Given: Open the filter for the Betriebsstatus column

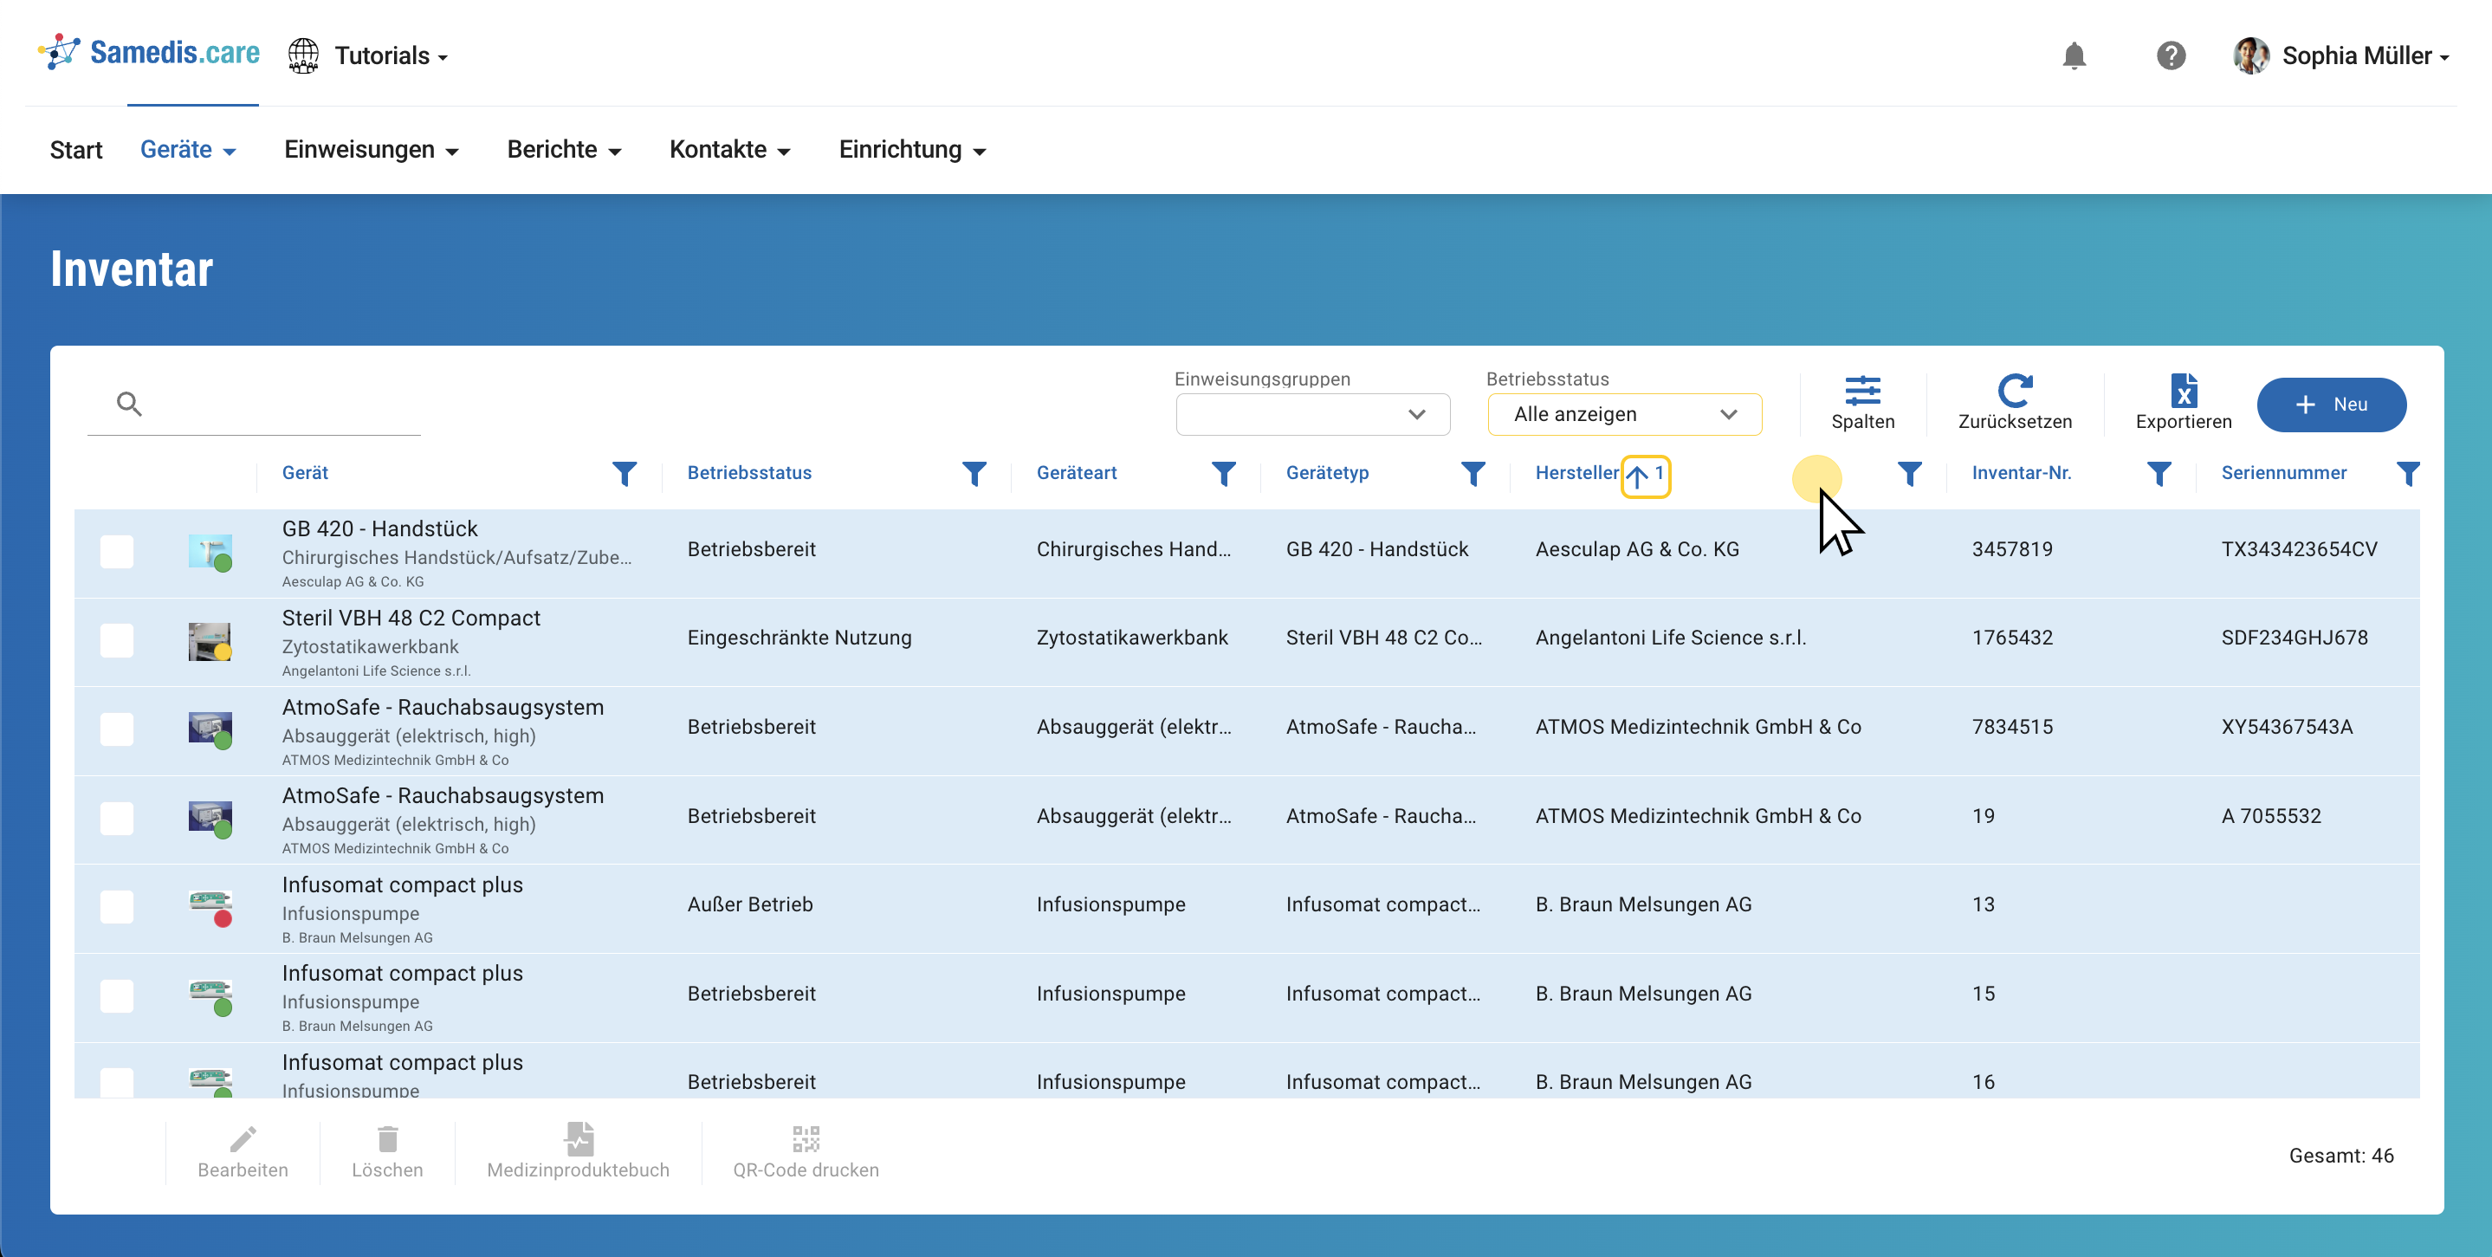Looking at the screenshot, I should tap(974, 473).
